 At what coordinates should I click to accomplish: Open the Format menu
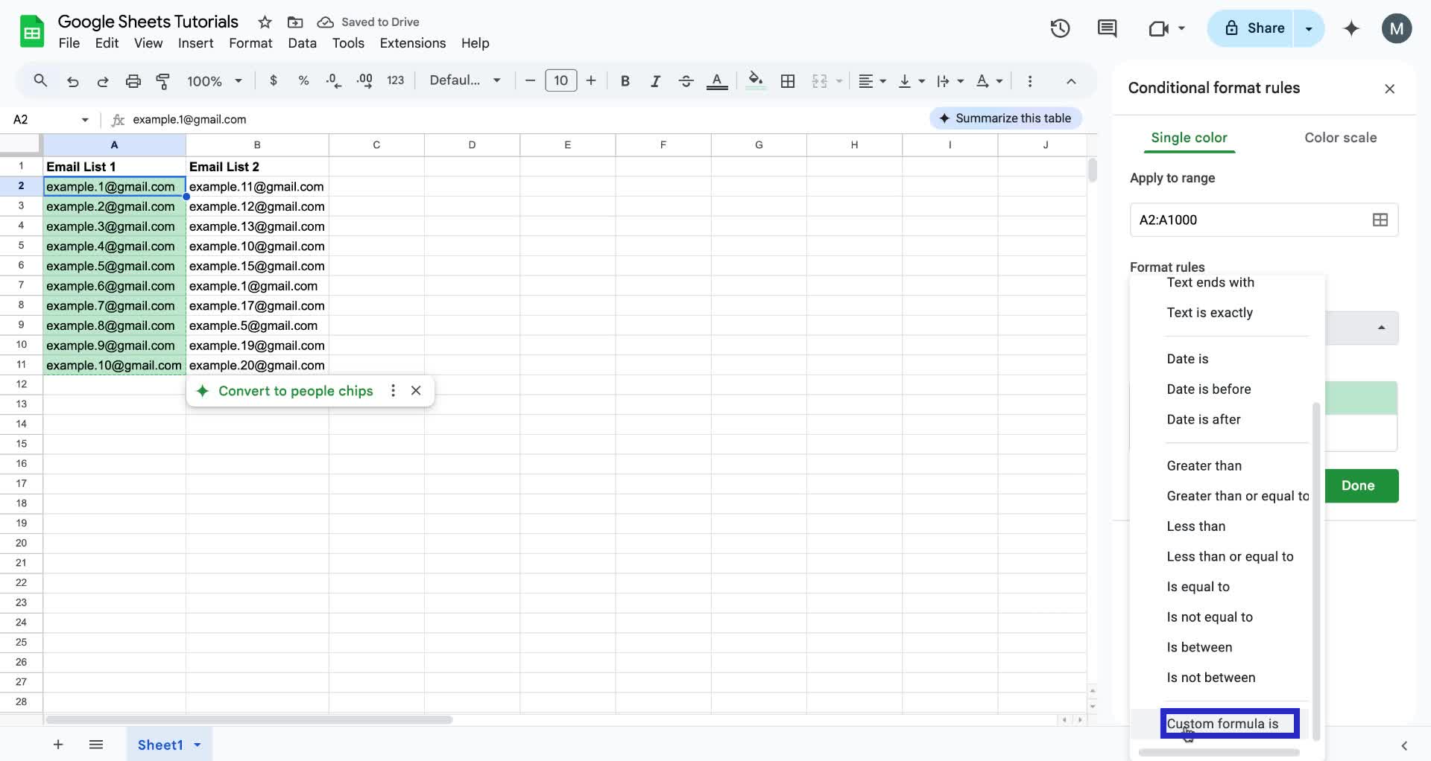tap(250, 43)
